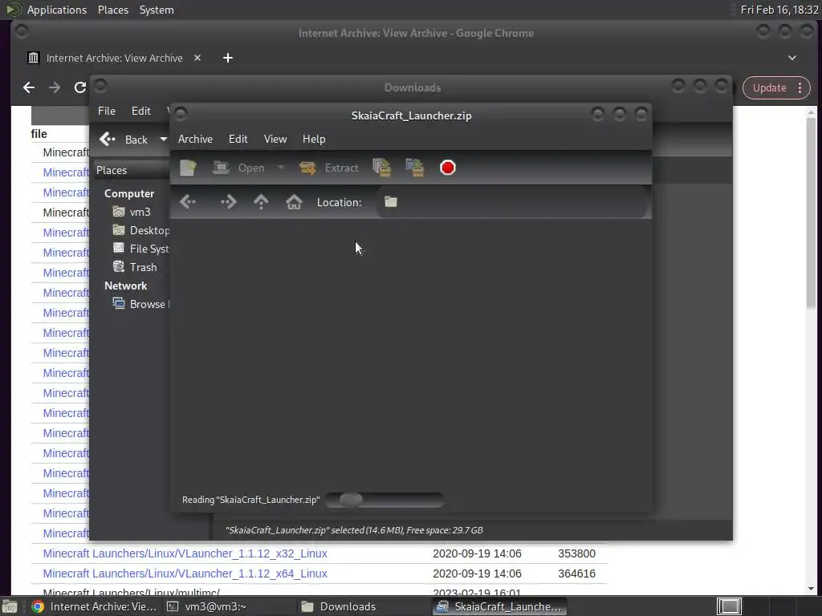Click the Extract toolbar button
Viewport: 822px width, 616px height.
pos(329,168)
